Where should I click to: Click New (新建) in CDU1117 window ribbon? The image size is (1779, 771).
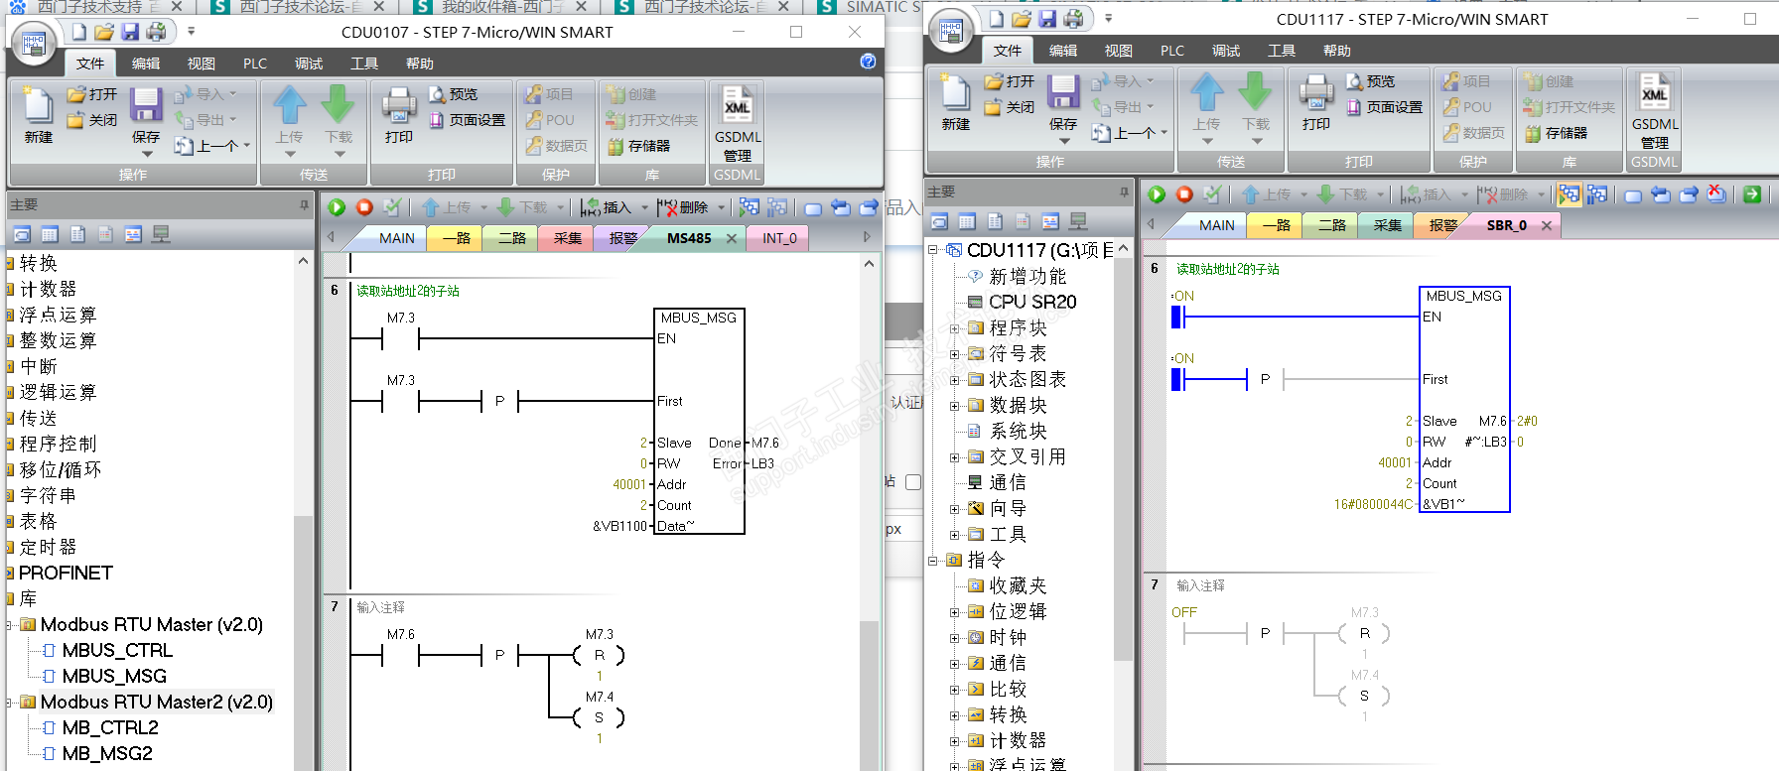click(956, 102)
